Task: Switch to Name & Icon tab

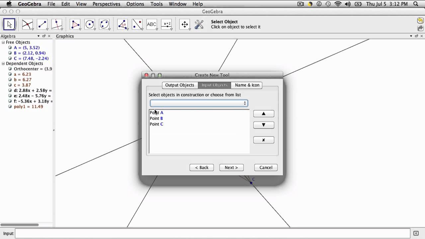Action: (247, 85)
